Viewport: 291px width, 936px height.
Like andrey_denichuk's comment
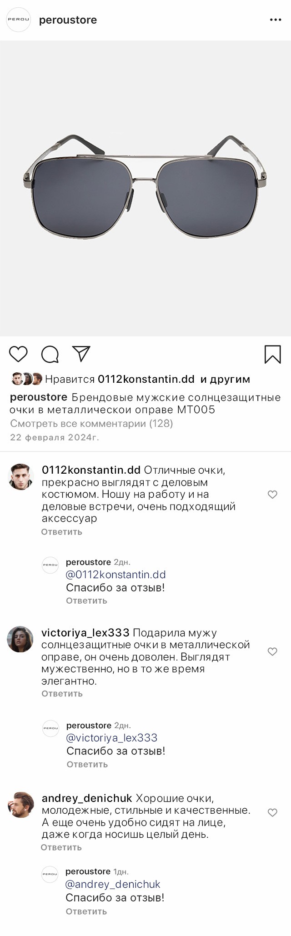point(272,812)
